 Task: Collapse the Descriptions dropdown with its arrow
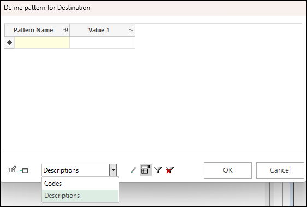(x=113, y=170)
